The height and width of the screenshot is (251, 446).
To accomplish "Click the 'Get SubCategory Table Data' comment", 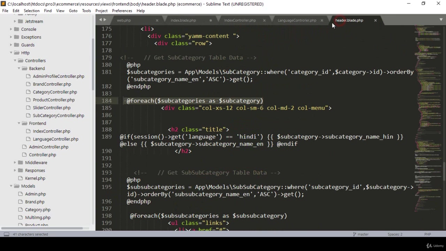I will tap(188, 58).
